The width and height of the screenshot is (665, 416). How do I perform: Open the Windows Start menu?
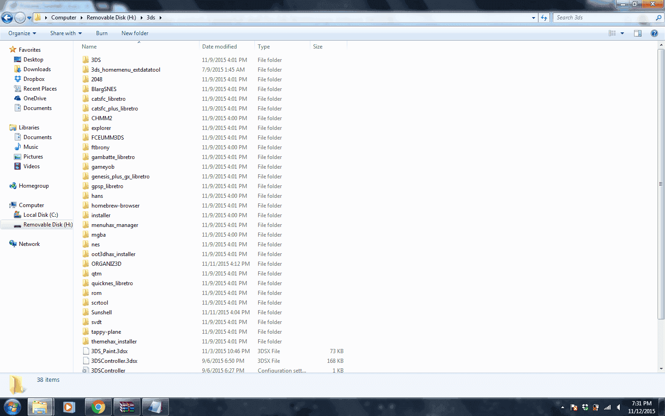12,407
